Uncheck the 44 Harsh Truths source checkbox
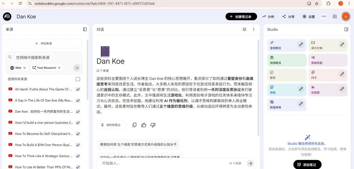 point(78,89)
